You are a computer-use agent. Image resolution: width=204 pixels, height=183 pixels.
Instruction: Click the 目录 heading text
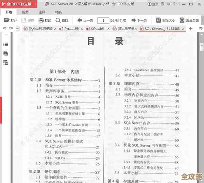pyautogui.click(x=105, y=41)
